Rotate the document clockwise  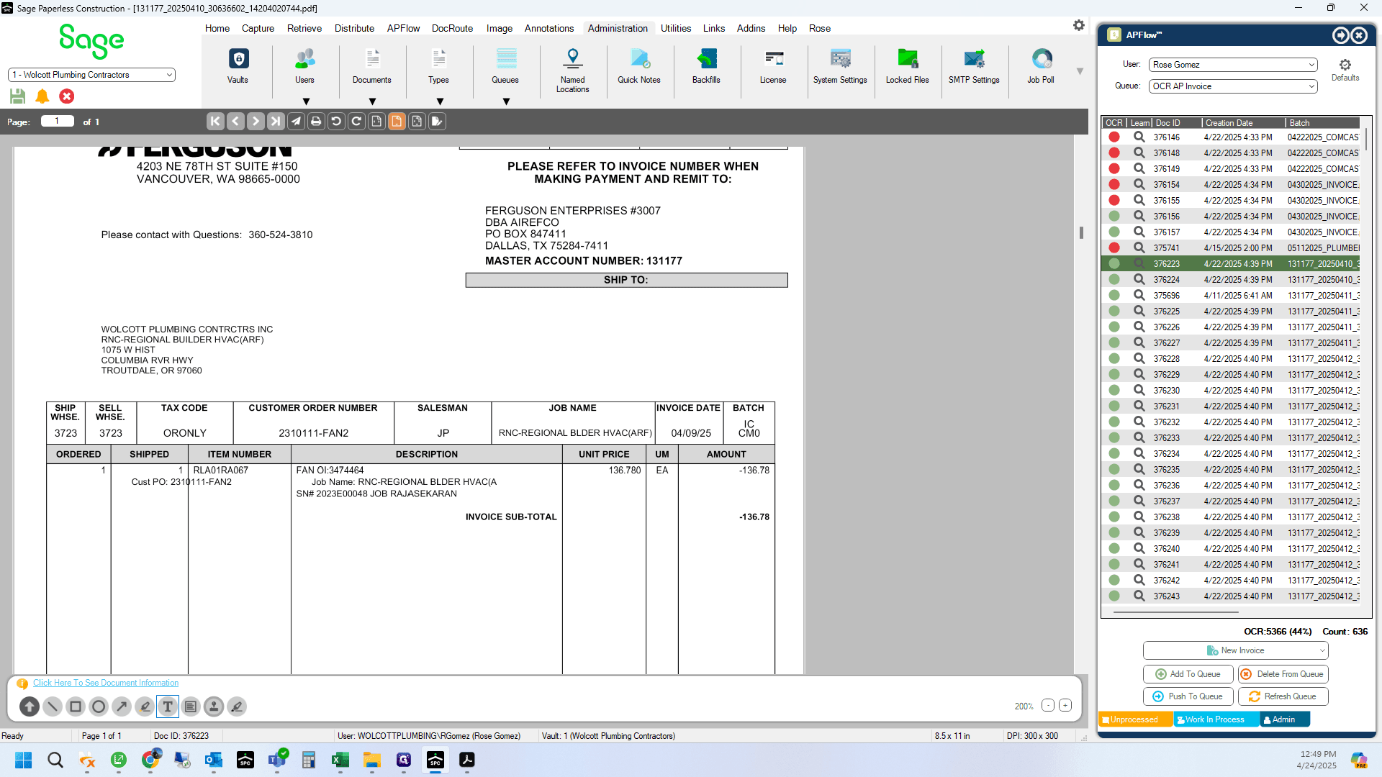coord(356,122)
